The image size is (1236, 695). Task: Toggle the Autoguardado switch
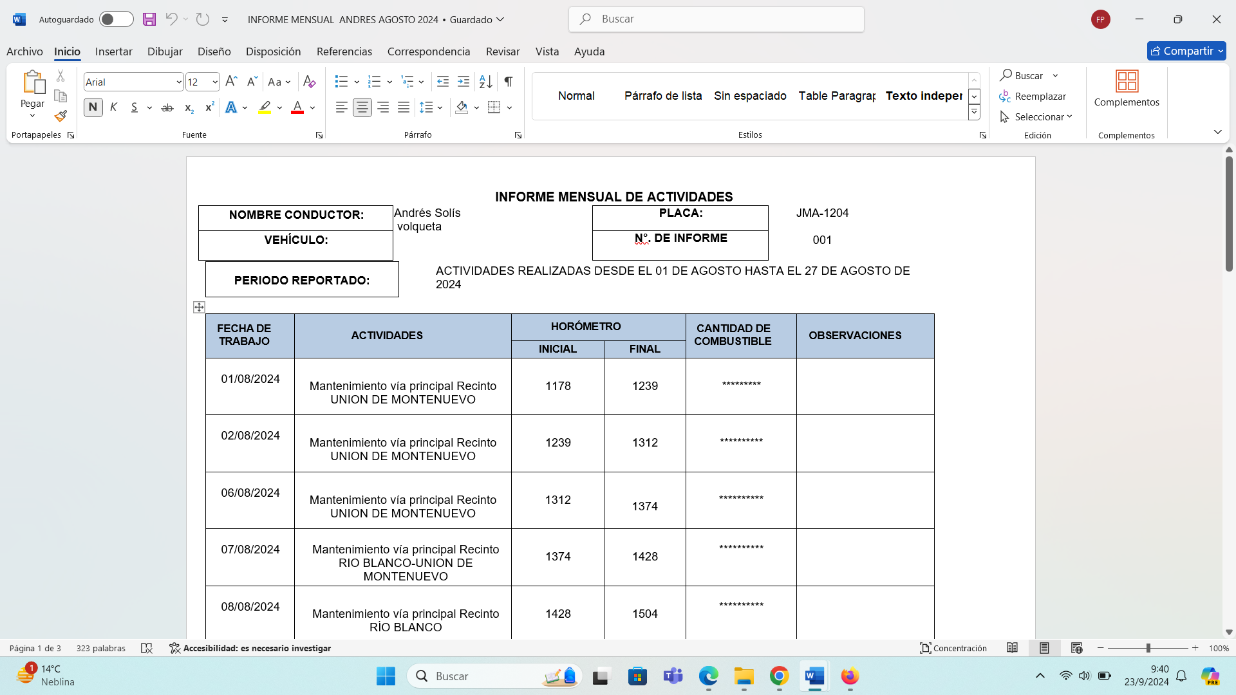click(x=116, y=19)
